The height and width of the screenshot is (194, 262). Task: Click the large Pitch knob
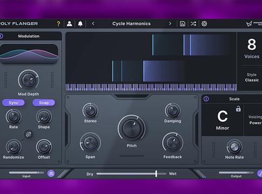click(x=132, y=128)
